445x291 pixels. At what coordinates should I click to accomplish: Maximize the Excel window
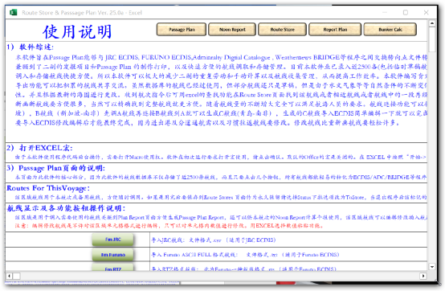tap(406, 13)
